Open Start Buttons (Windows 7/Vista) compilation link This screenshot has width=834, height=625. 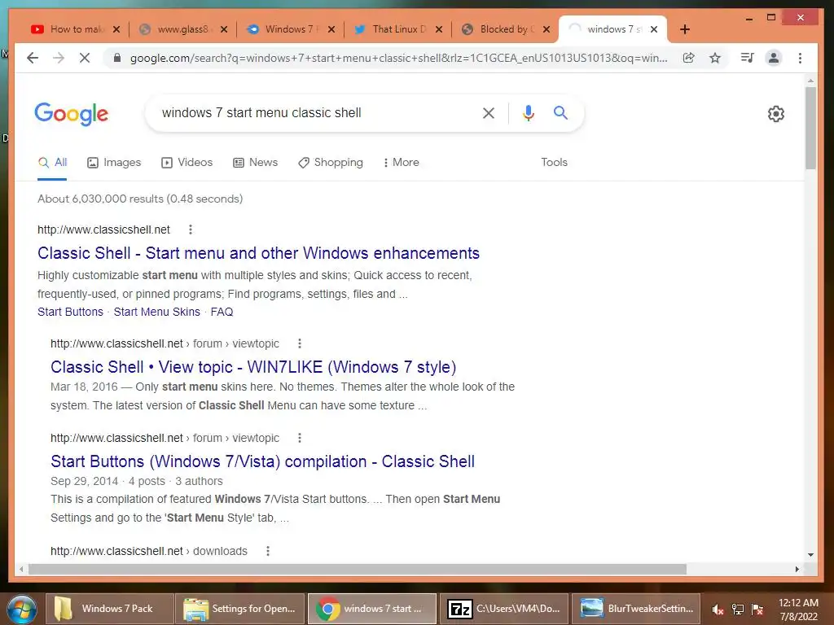pos(263,461)
